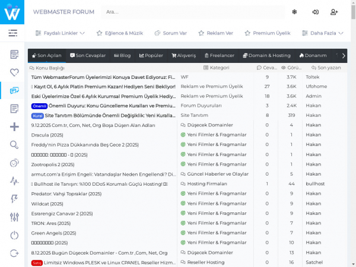Click the plus icon in sidebar
Image resolution: width=356 pixels, height=267 pixels.
14,126
